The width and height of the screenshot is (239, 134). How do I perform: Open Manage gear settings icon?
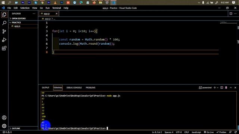[4, 126]
